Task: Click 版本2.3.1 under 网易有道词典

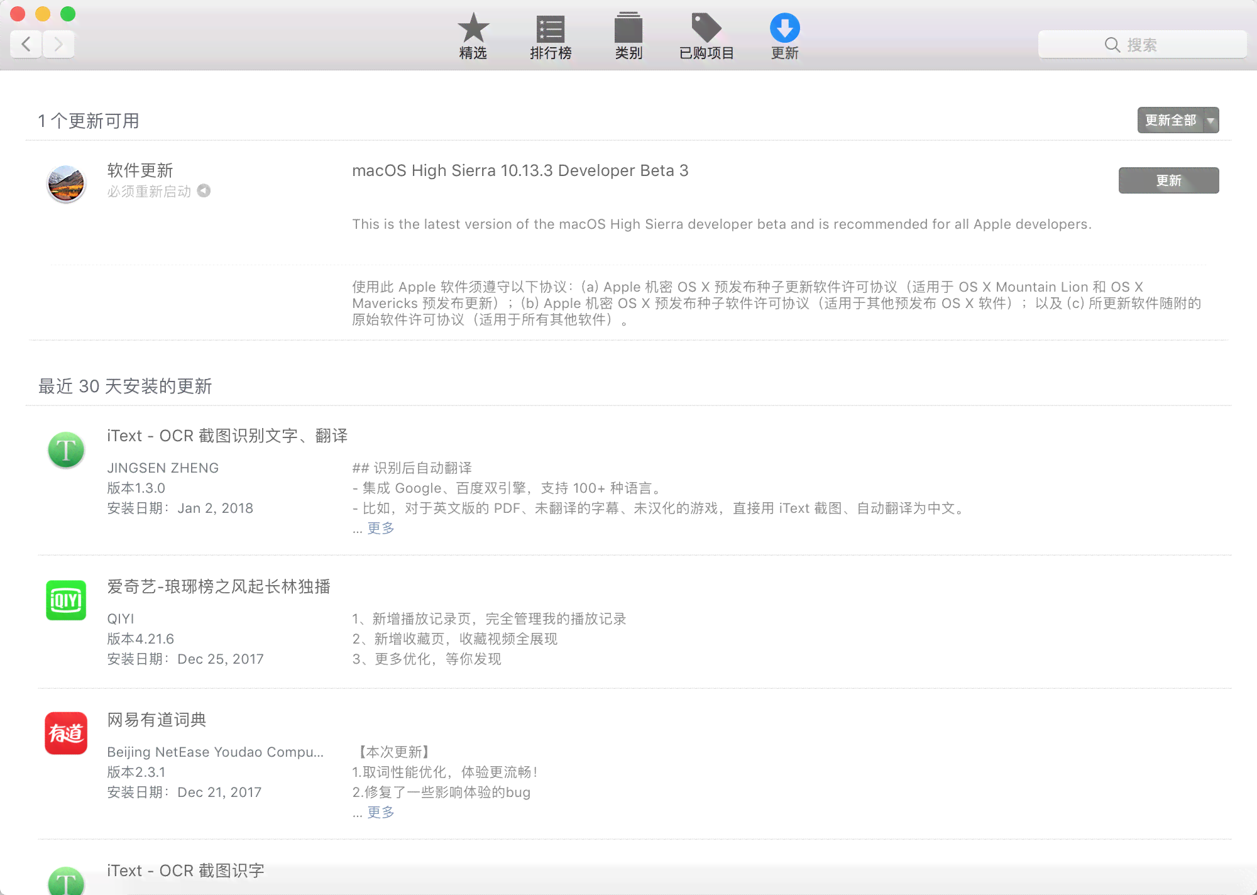Action: click(x=136, y=772)
